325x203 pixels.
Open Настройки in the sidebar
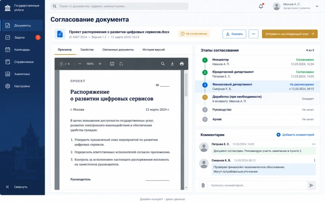point(22,86)
